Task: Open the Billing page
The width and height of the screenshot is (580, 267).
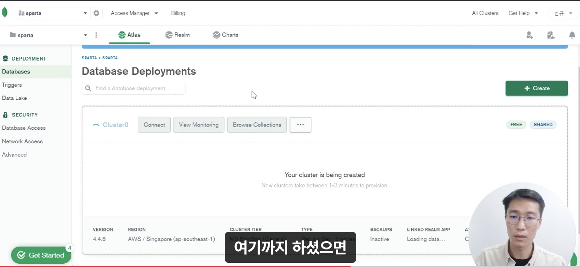Action: pyautogui.click(x=178, y=13)
